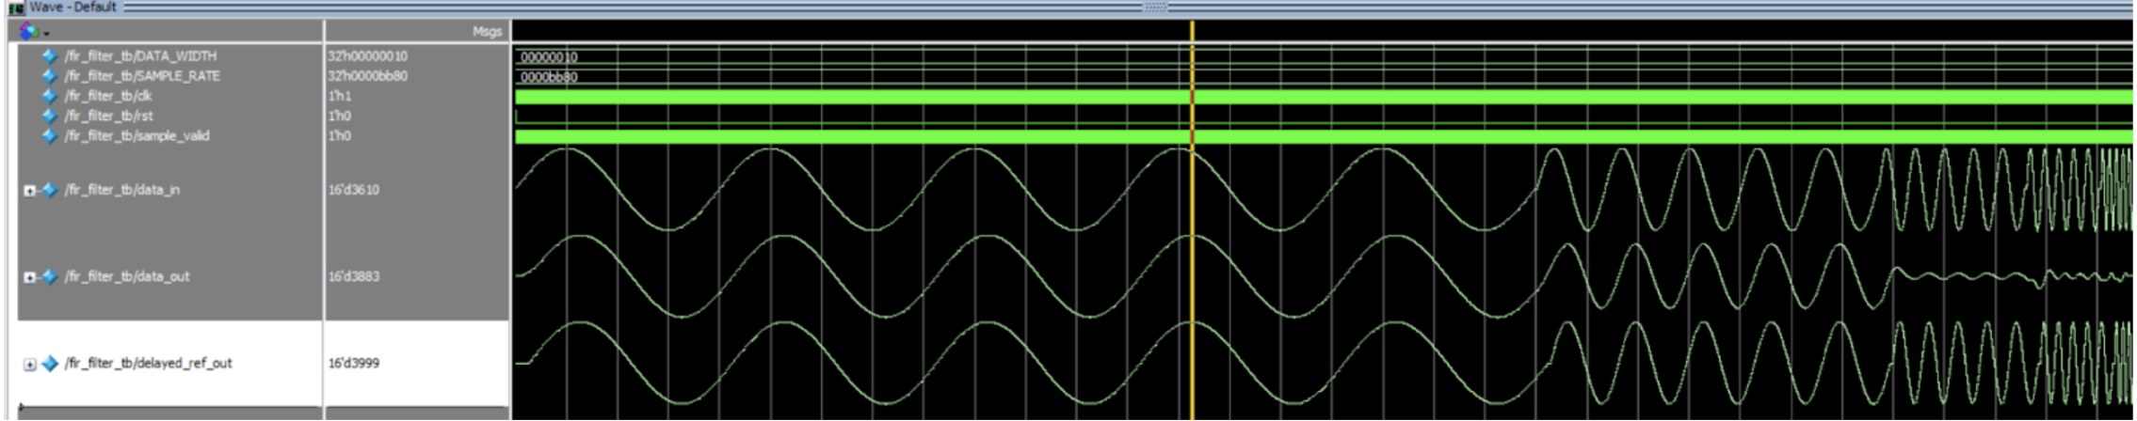Viewport: 2137px width, 421px height.
Task: Open the signal pane options dropdown
Action: click(x=34, y=32)
